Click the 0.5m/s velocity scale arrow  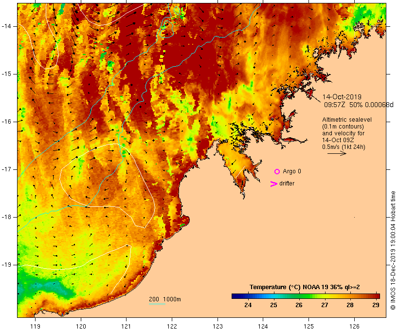[x=337, y=153]
